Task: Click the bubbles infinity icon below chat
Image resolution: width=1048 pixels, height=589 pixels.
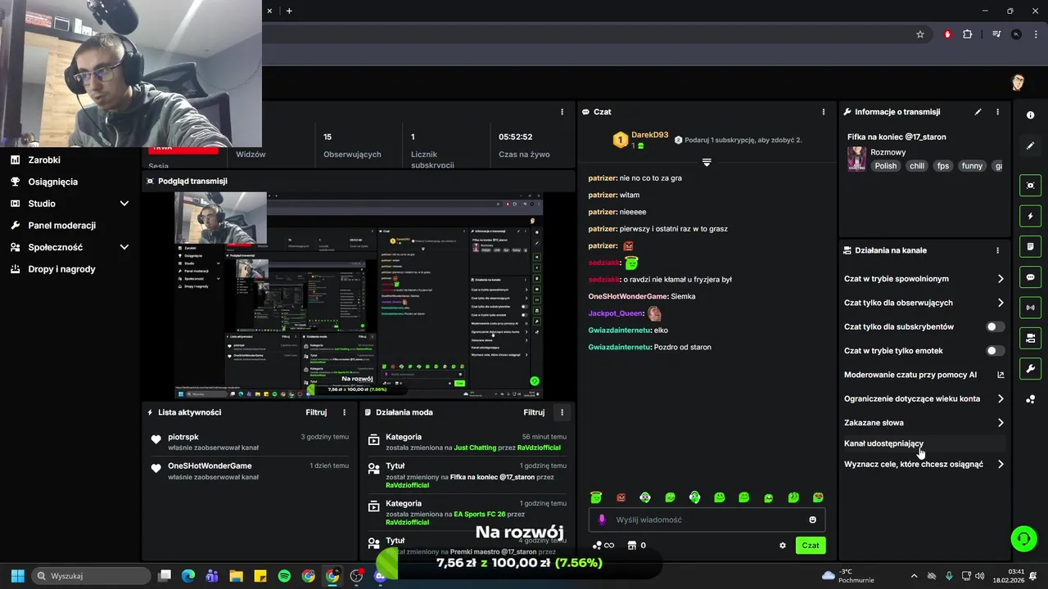Action: click(x=603, y=546)
